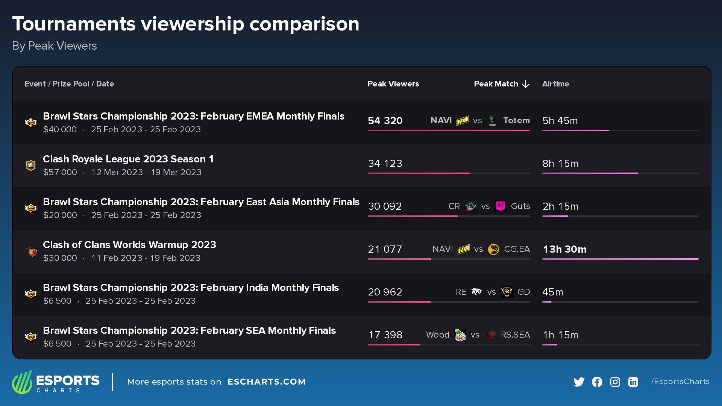Open the Twitter social icon
Viewport: 722px width, 406px height.
tap(579, 382)
